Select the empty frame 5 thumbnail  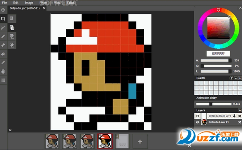122,141
